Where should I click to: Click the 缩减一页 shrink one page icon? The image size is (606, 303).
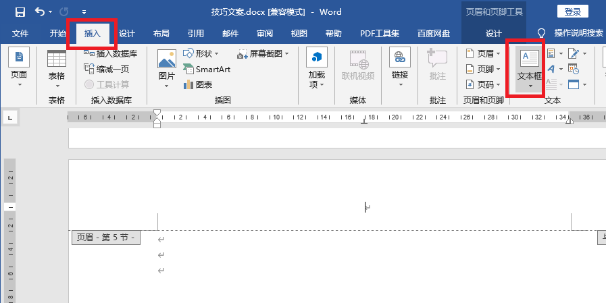pos(107,68)
